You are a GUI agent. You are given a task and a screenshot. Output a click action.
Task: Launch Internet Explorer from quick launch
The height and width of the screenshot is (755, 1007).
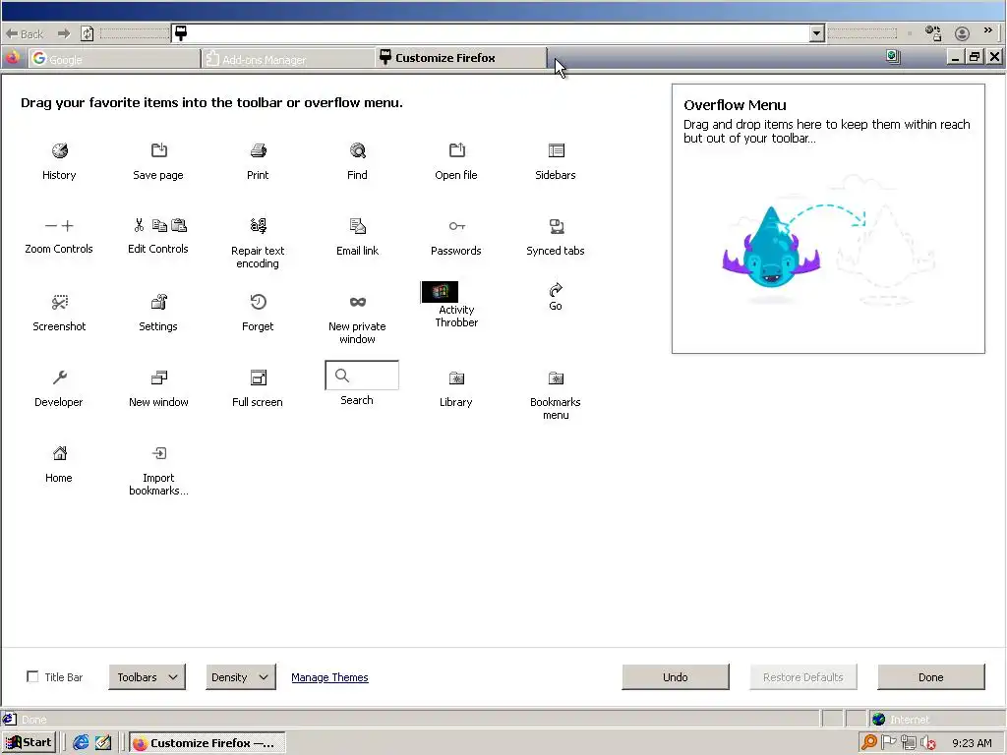click(x=81, y=742)
